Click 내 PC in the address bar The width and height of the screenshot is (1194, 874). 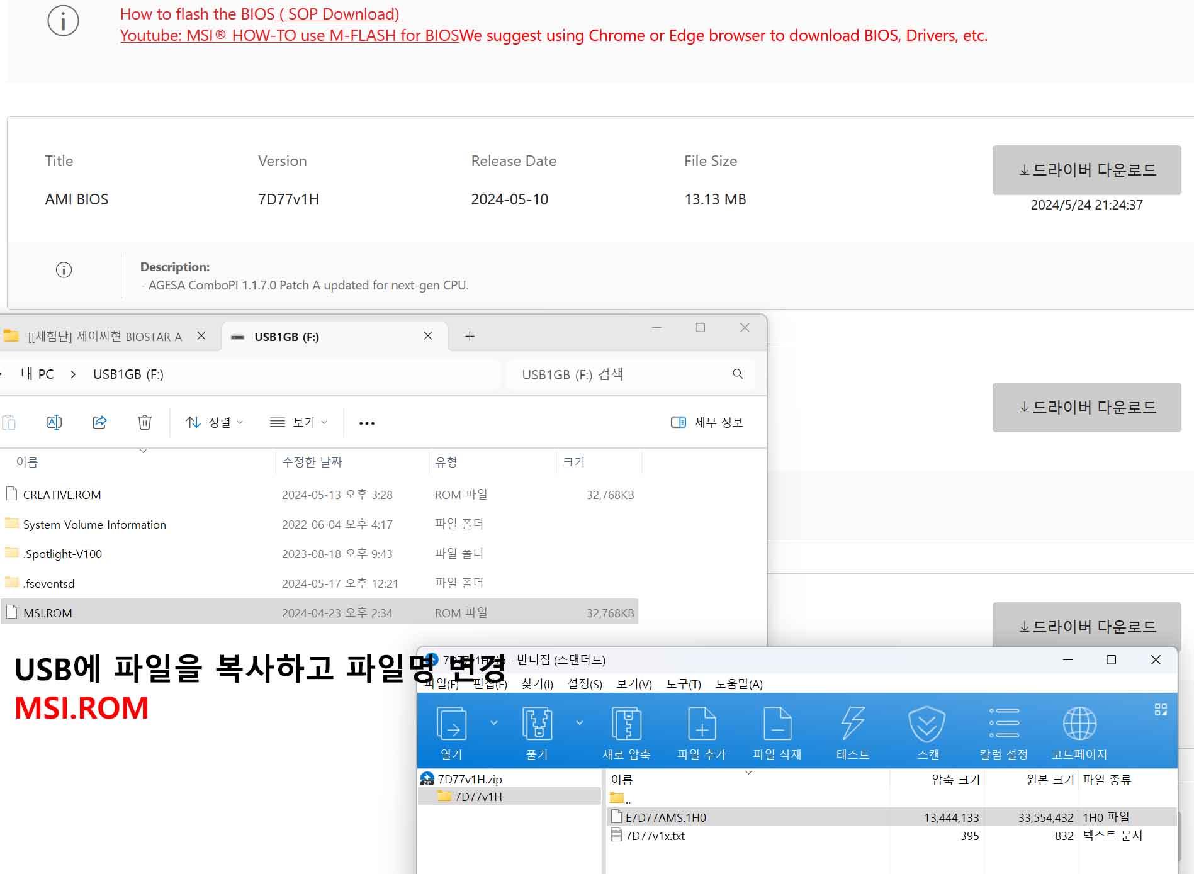pyautogui.click(x=37, y=374)
